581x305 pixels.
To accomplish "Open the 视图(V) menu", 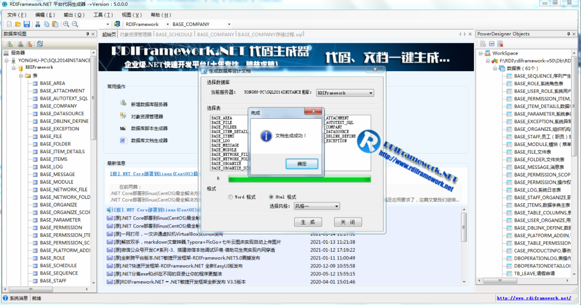I will tap(132, 15).
